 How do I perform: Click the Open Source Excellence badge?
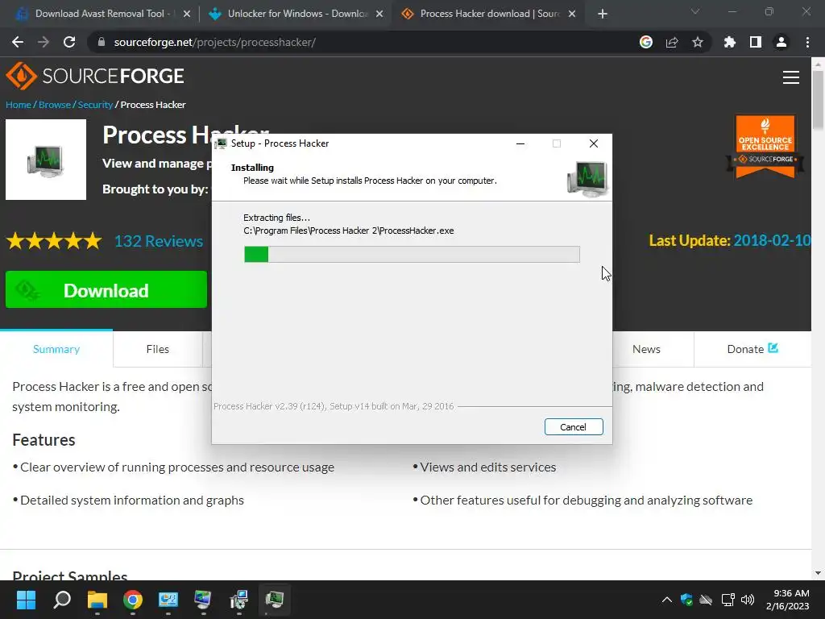pos(765,147)
